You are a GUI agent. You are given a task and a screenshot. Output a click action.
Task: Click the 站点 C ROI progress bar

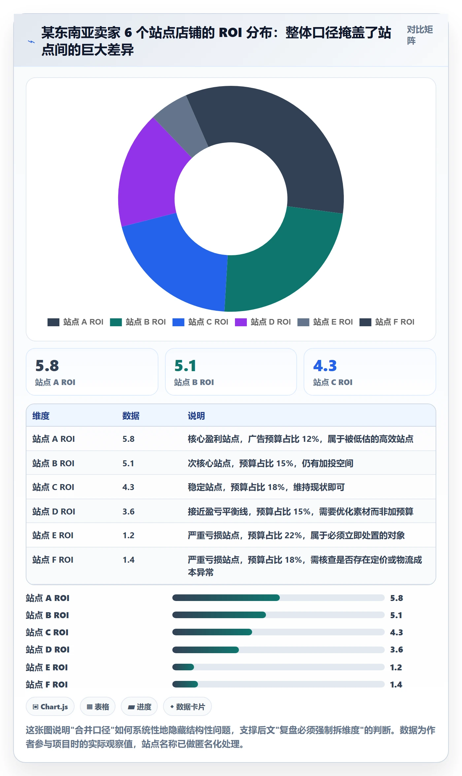[279, 632]
